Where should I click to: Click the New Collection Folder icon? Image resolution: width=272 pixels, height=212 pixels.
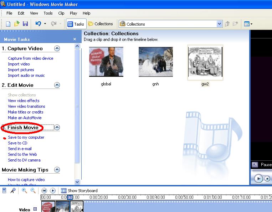pyautogui.click(x=235, y=24)
